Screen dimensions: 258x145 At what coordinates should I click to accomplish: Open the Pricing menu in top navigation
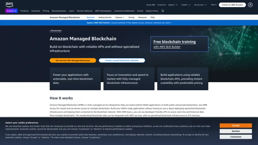[46, 11]
